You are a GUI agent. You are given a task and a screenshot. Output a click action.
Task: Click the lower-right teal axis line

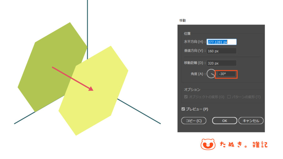[139, 111]
